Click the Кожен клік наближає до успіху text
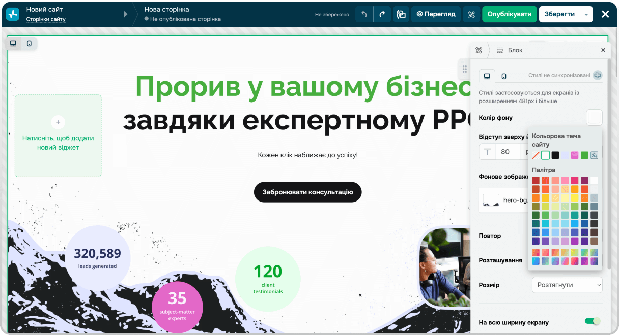The width and height of the screenshot is (619, 335). 308,155
